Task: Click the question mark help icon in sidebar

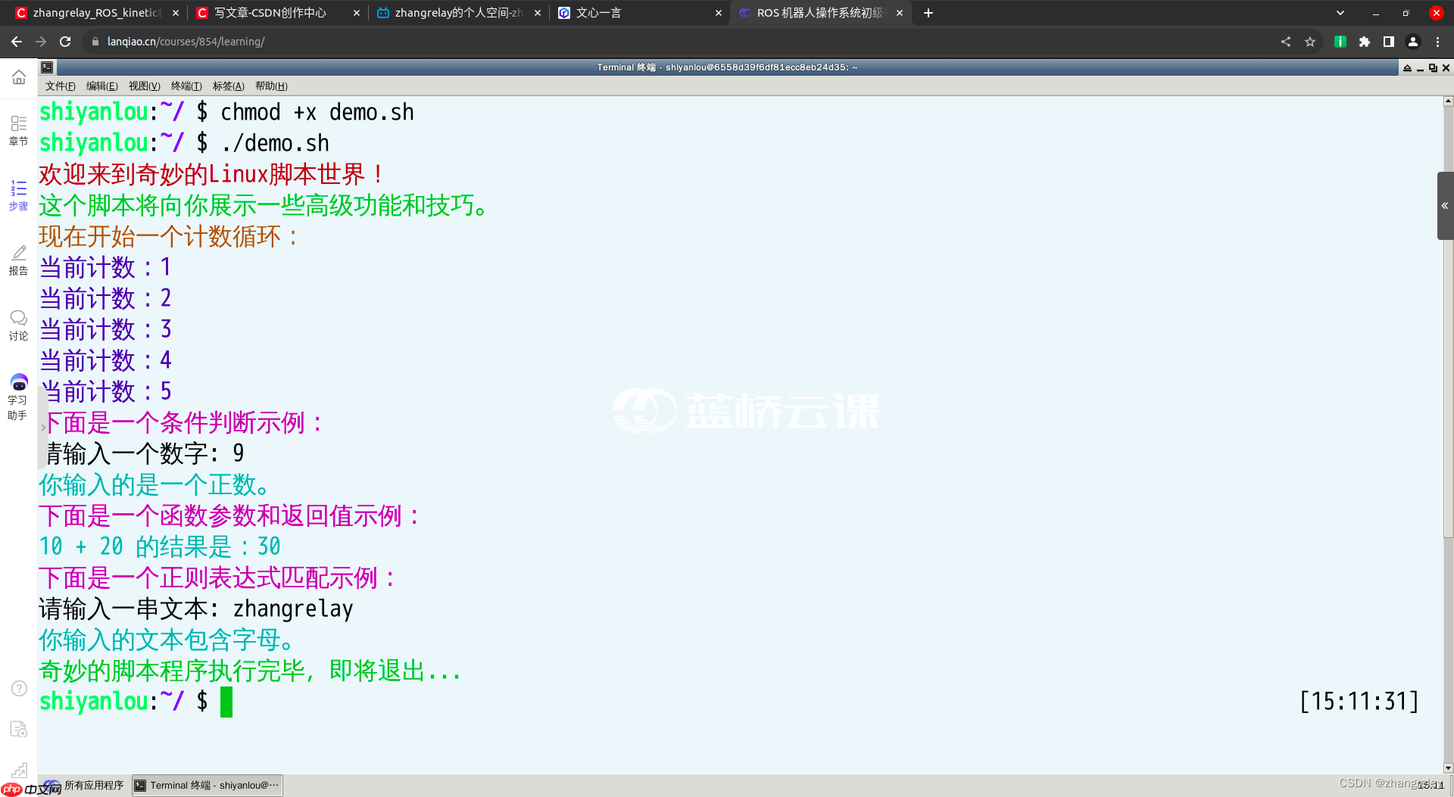Action: (19, 688)
